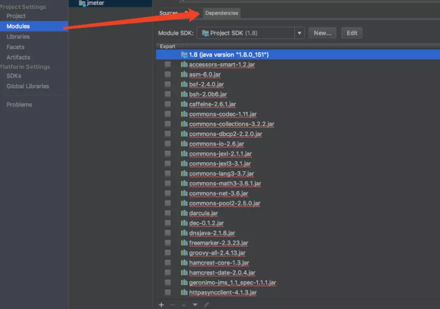Image resolution: width=440 pixels, height=309 pixels.
Task: Toggle export for freemarker-2.3.23.jar
Action: click(168, 243)
